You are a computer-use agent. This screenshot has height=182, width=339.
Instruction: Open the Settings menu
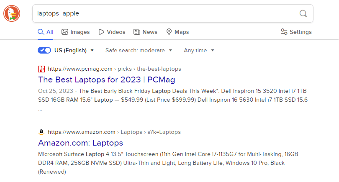(x=296, y=32)
